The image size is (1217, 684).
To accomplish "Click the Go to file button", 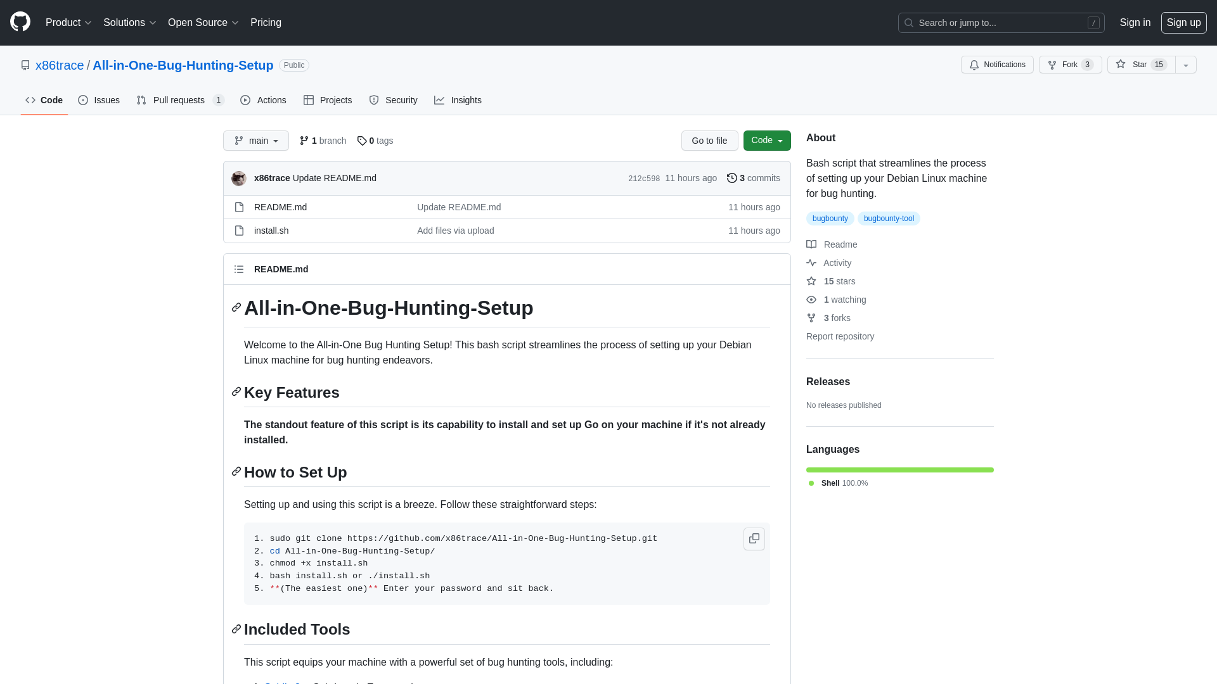I will click(x=710, y=141).
